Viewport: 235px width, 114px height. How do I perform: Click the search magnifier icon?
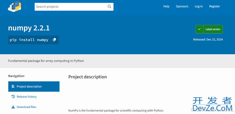click(x=109, y=6)
